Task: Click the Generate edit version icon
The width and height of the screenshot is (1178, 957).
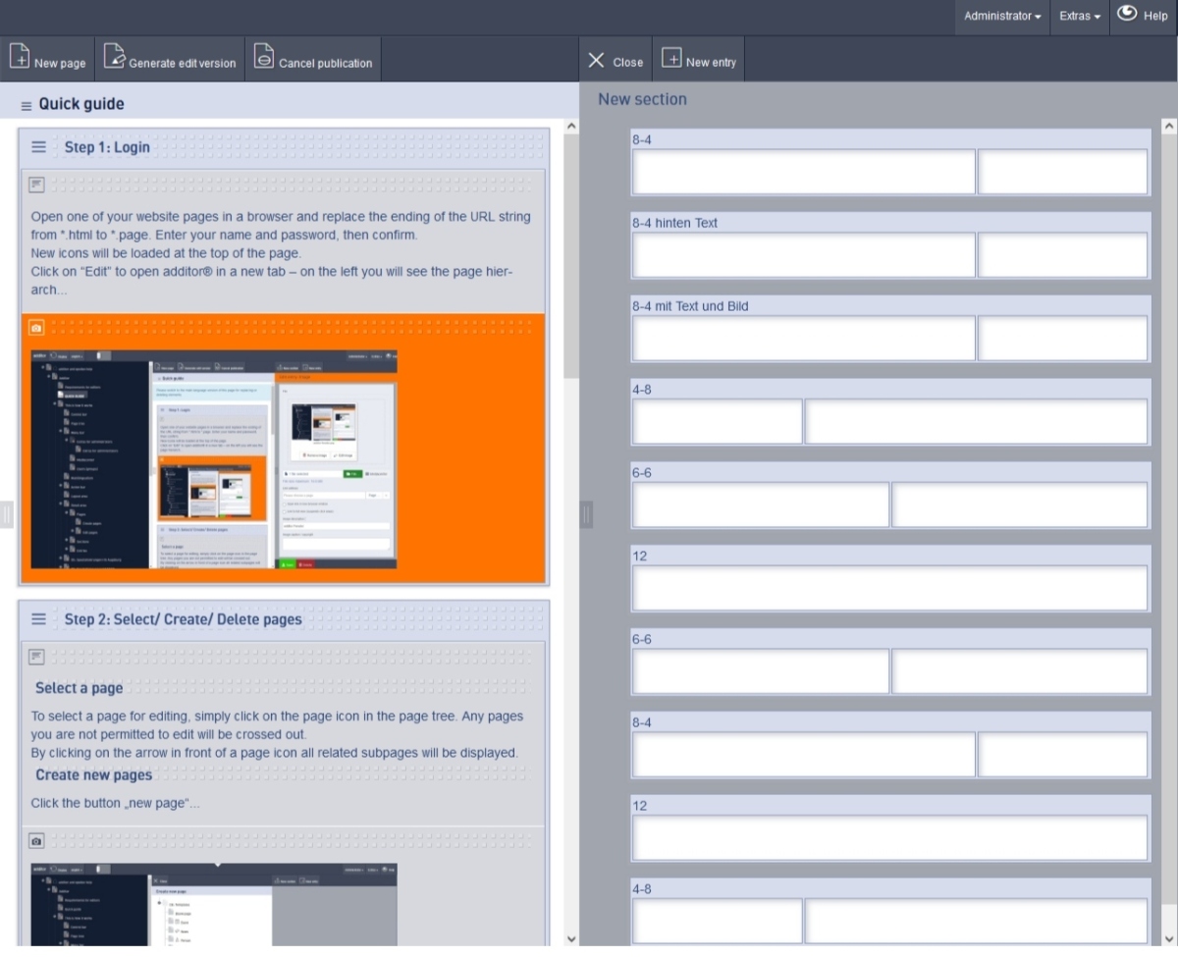Action: (x=115, y=57)
